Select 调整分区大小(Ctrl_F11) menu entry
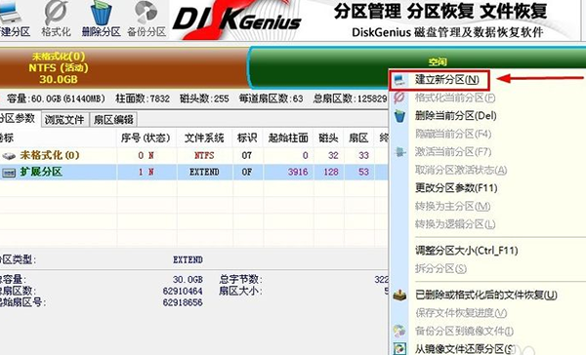 (x=467, y=250)
